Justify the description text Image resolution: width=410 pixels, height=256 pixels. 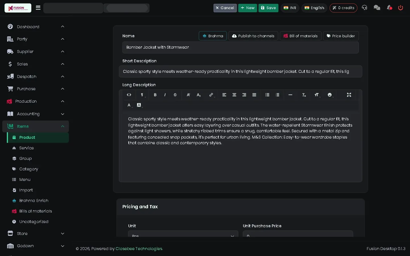click(254, 95)
